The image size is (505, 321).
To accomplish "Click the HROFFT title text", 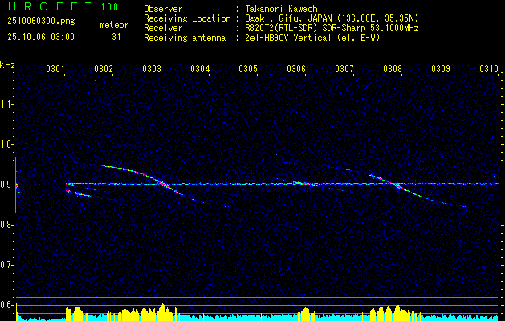I will pos(50,6).
